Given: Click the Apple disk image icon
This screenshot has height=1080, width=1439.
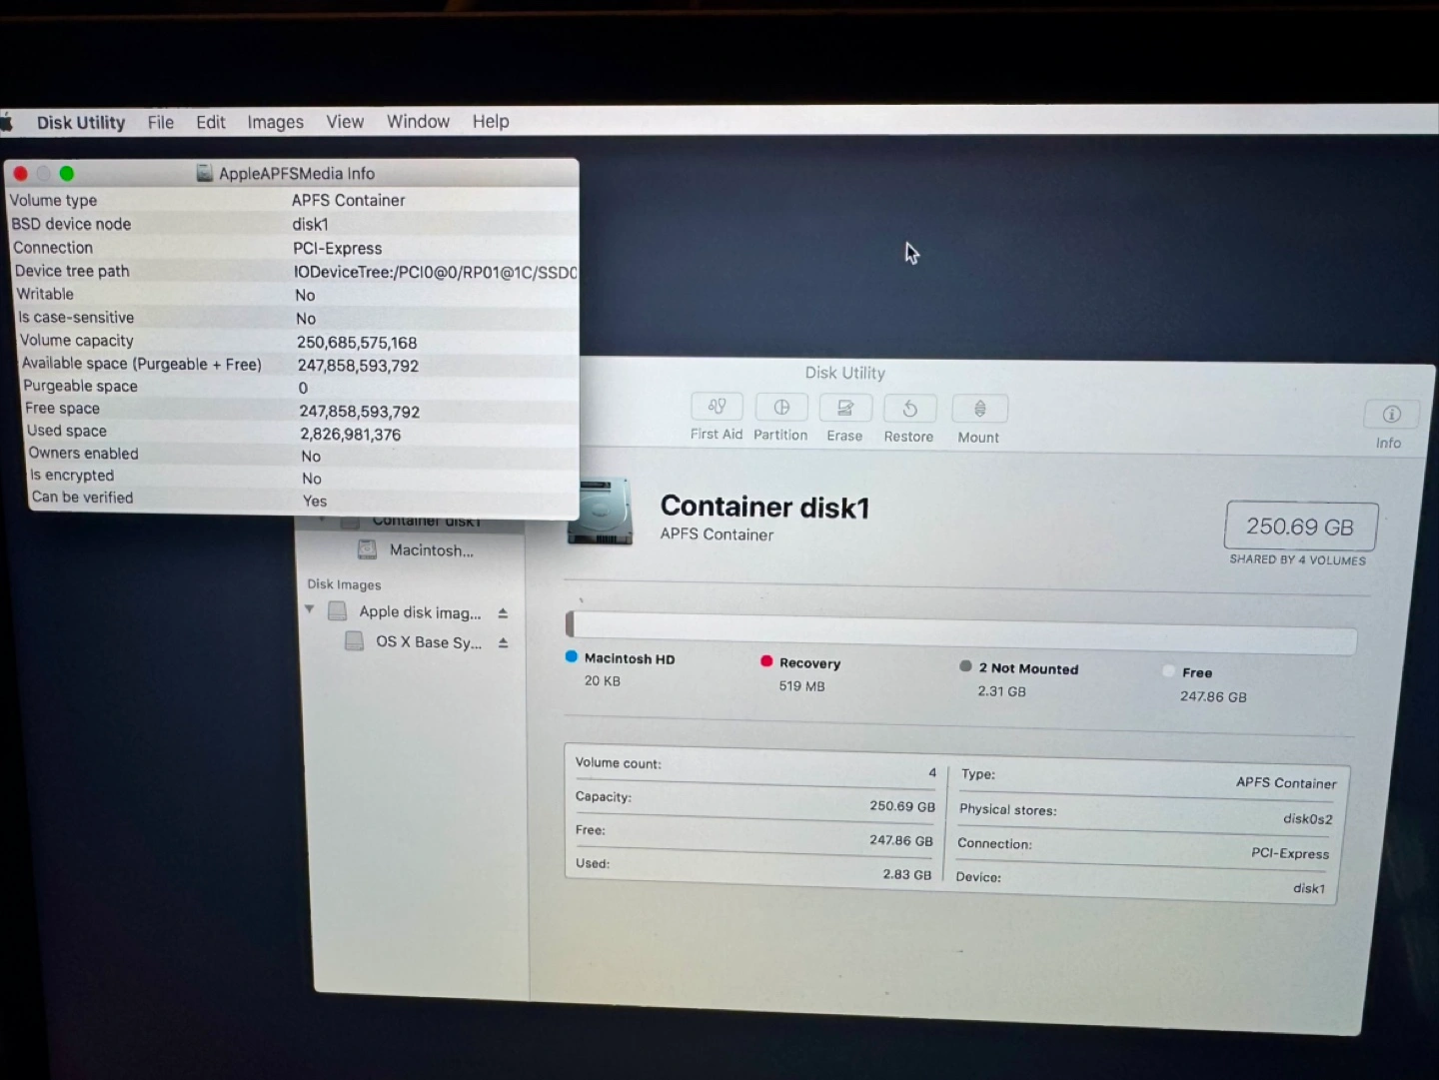Looking at the screenshot, I should tap(338, 610).
